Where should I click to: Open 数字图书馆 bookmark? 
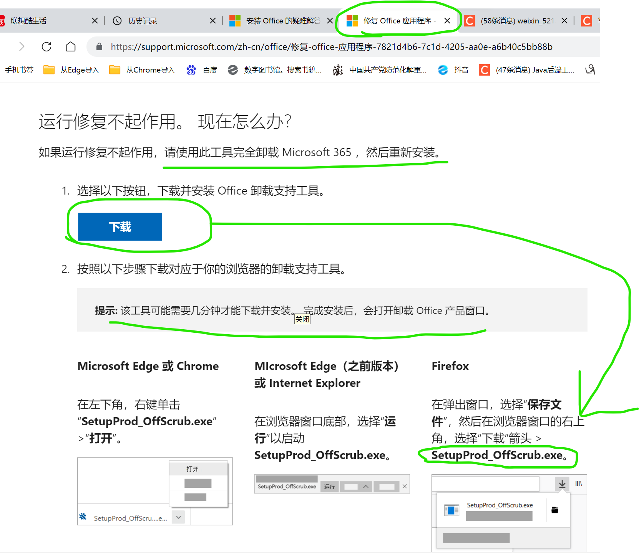click(274, 70)
